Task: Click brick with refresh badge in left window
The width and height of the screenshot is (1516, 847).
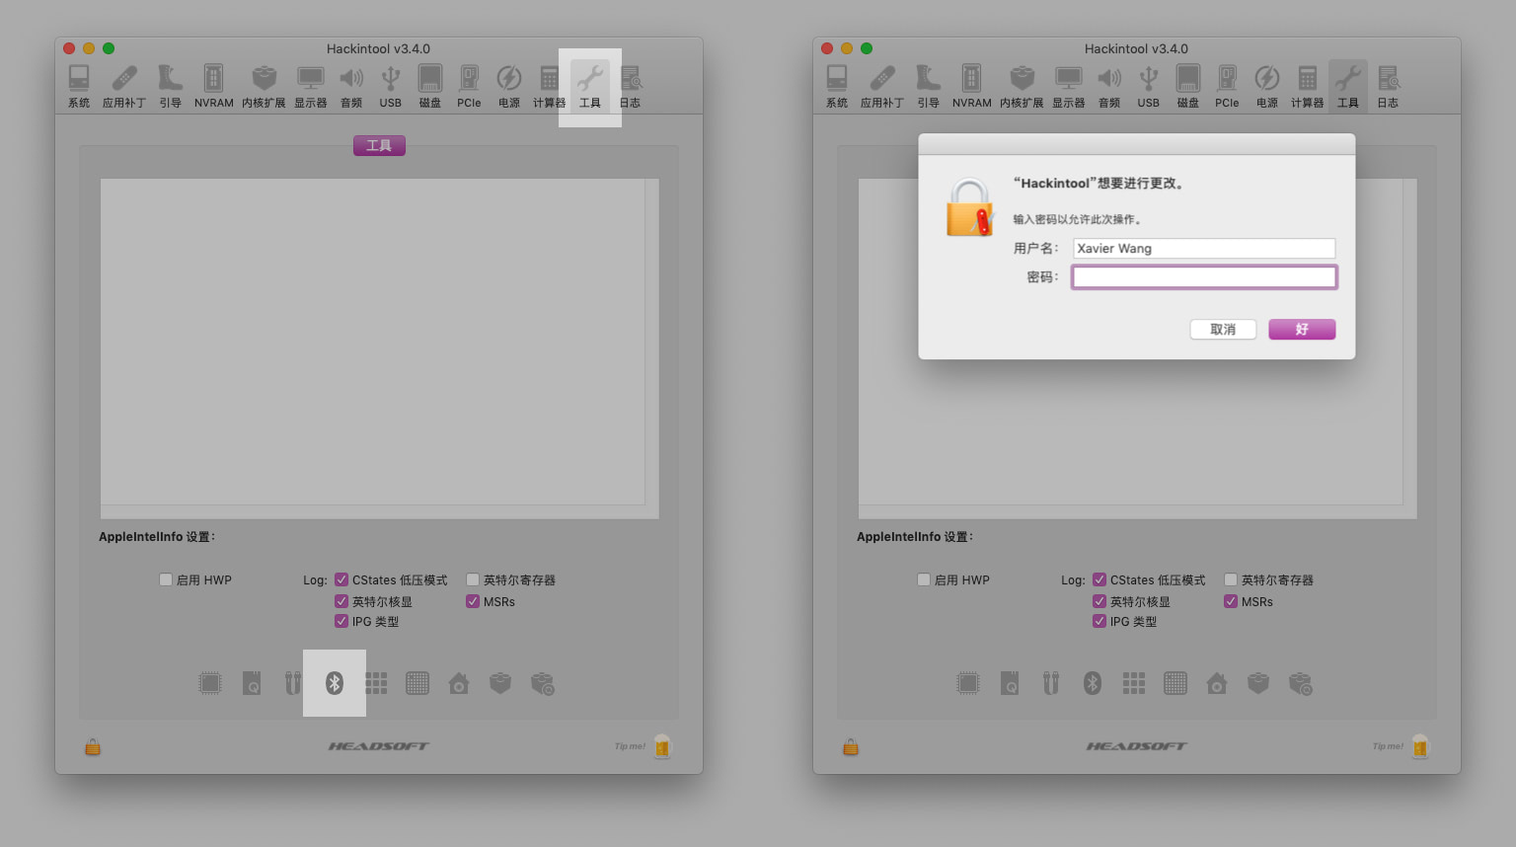Action: click(x=543, y=683)
